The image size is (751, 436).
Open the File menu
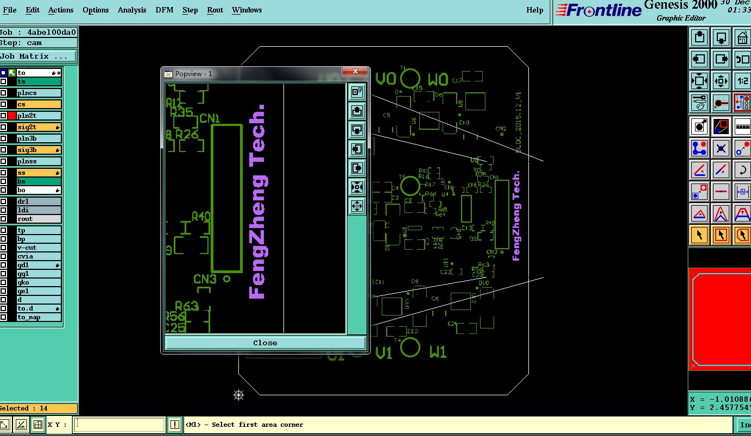pos(10,10)
